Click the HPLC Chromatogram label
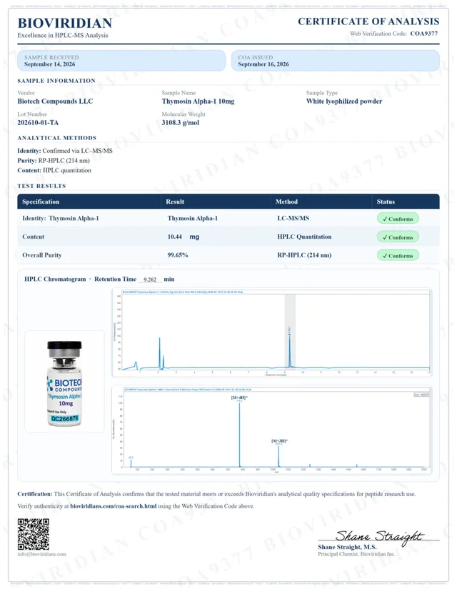 (x=55, y=279)
